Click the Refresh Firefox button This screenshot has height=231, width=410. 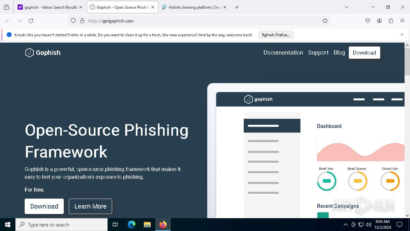[x=276, y=35]
